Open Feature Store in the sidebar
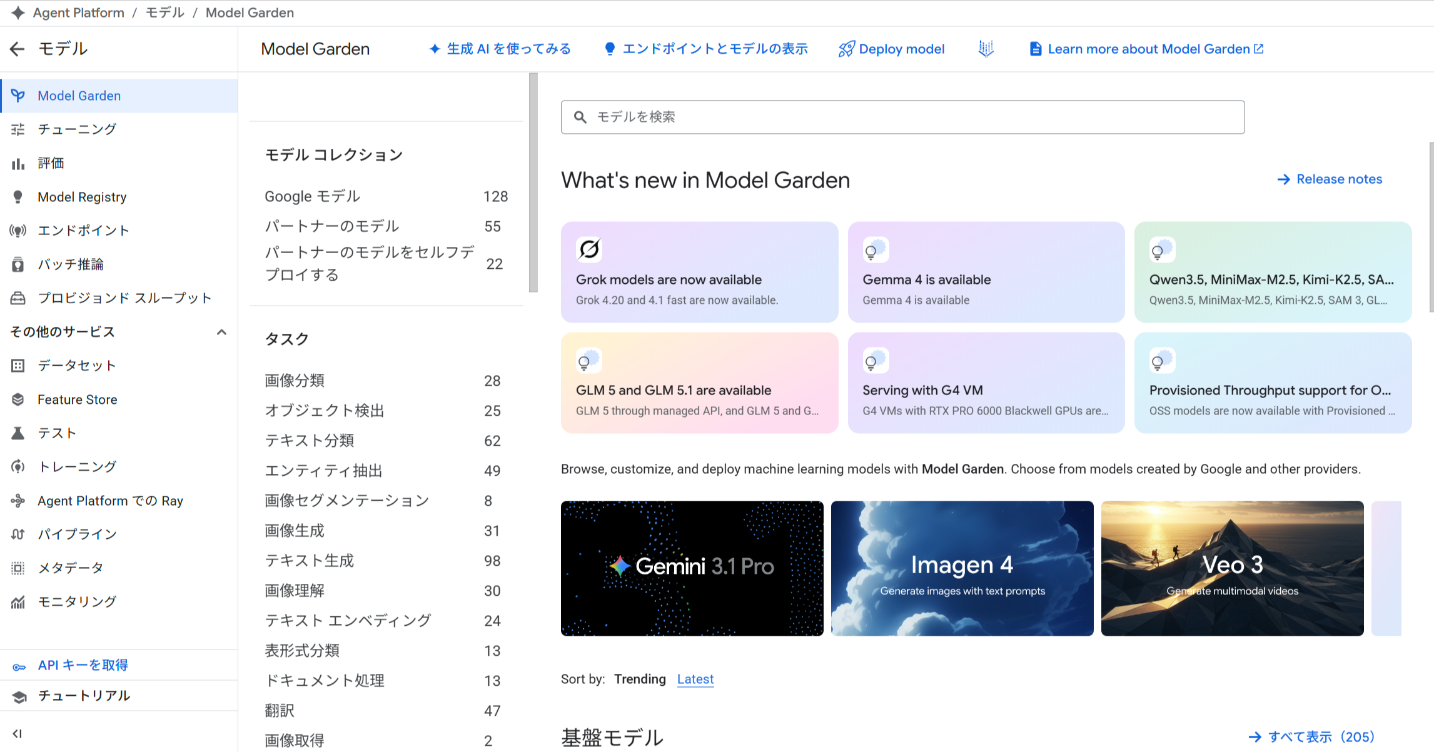Image resolution: width=1434 pixels, height=752 pixels. click(77, 399)
